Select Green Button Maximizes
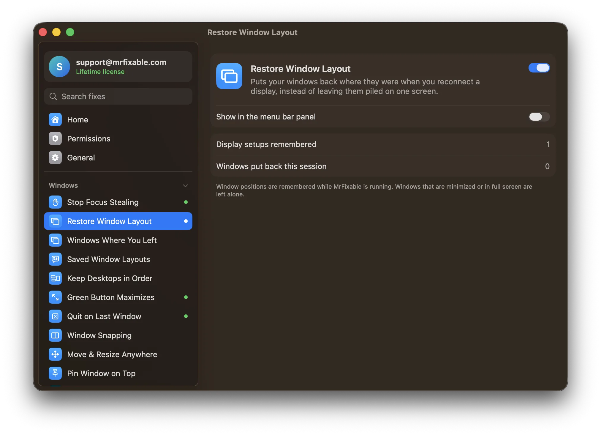This screenshot has width=601, height=435. [118, 297]
